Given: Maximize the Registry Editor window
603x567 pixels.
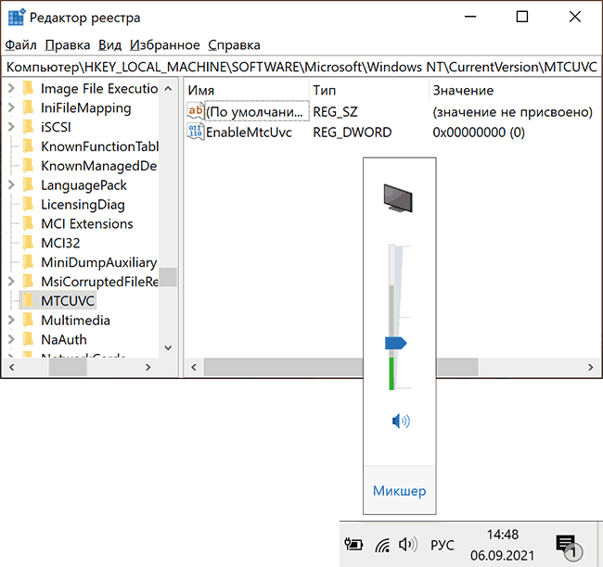Looking at the screenshot, I should (x=522, y=17).
